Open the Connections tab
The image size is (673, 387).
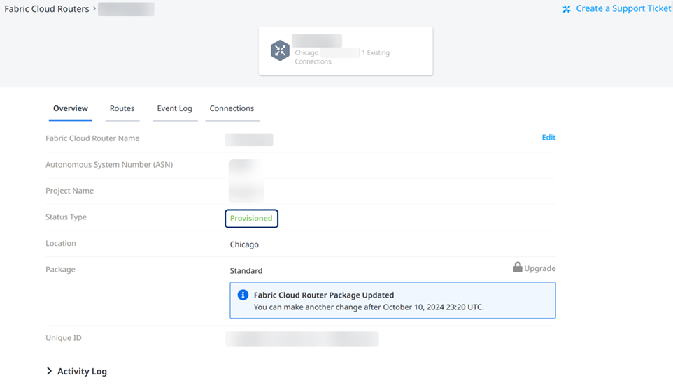[x=232, y=108]
